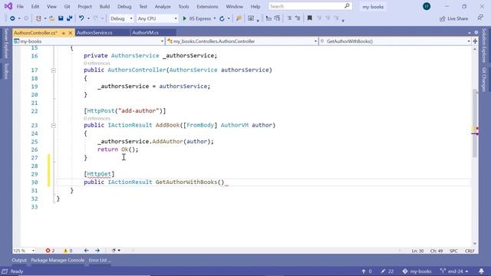Open the code cleanup options dropdown arrow

pos(120,251)
